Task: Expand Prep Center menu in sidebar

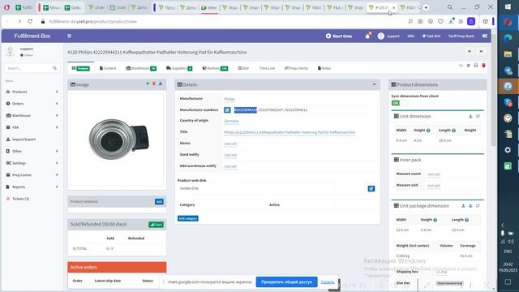Action: 32,175
